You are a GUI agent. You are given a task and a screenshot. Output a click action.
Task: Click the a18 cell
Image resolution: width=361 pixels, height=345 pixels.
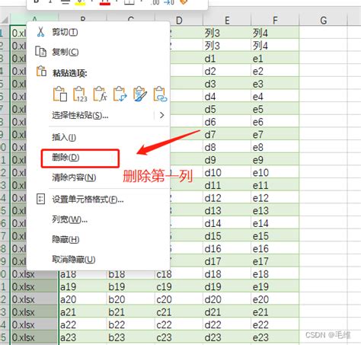click(x=82, y=274)
